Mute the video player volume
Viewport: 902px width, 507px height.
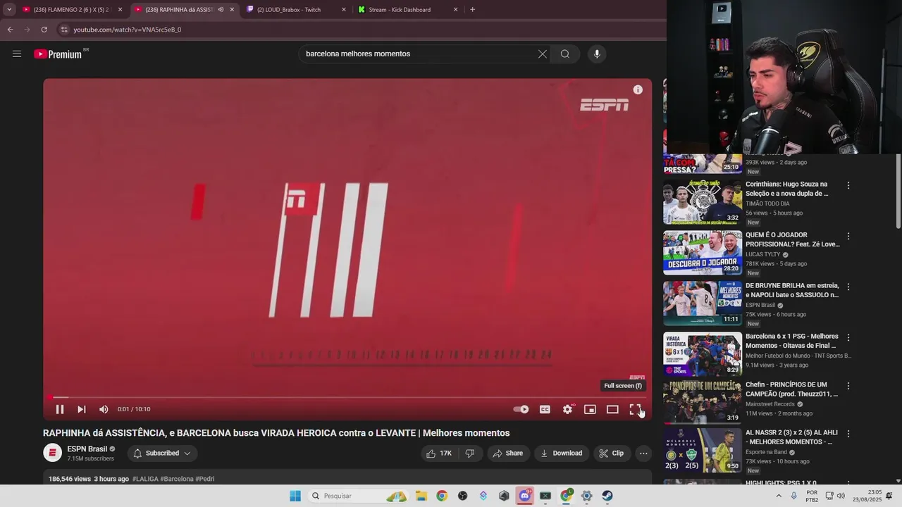104,409
